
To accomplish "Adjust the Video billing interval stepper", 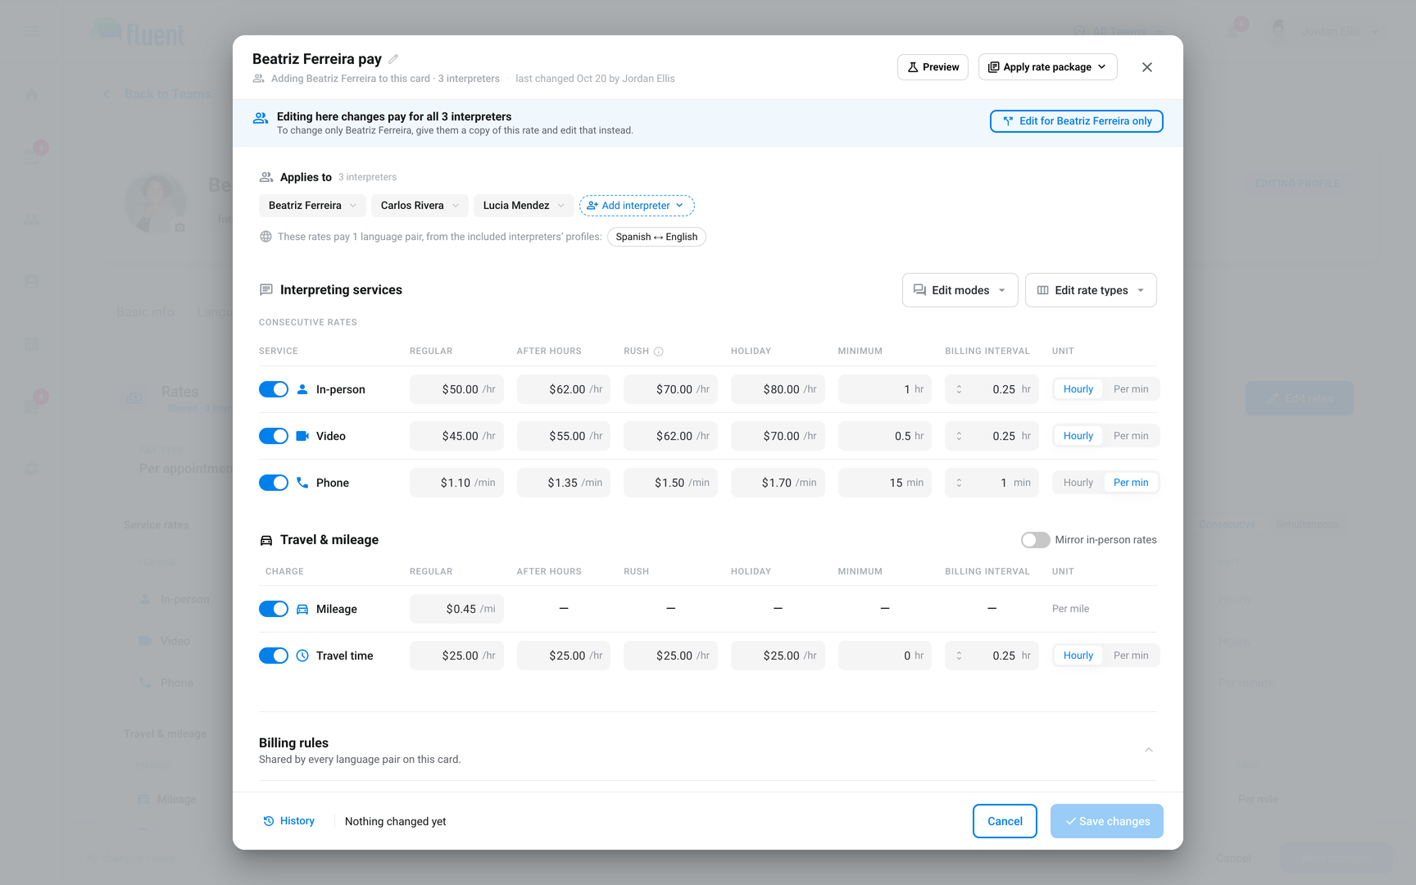I will pyautogui.click(x=959, y=436).
